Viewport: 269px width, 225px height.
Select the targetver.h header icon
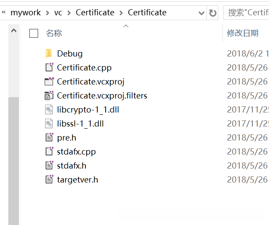click(49, 179)
